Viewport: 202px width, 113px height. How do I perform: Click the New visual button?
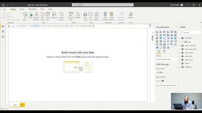tap(85, 16)
